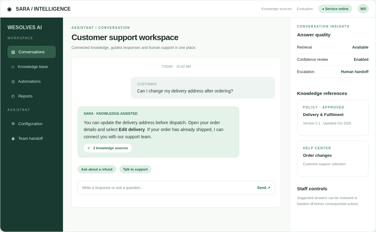Viewport: 376px width, 232px height.
Task: View the 2 knowledge sources chip
Action: (108, 148)
